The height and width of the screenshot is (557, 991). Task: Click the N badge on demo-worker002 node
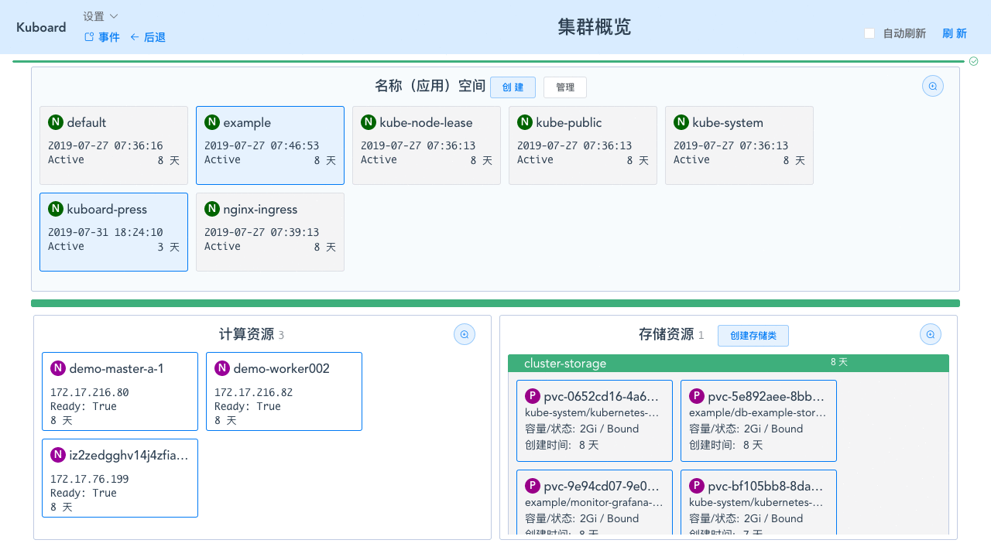click(222, 368)
